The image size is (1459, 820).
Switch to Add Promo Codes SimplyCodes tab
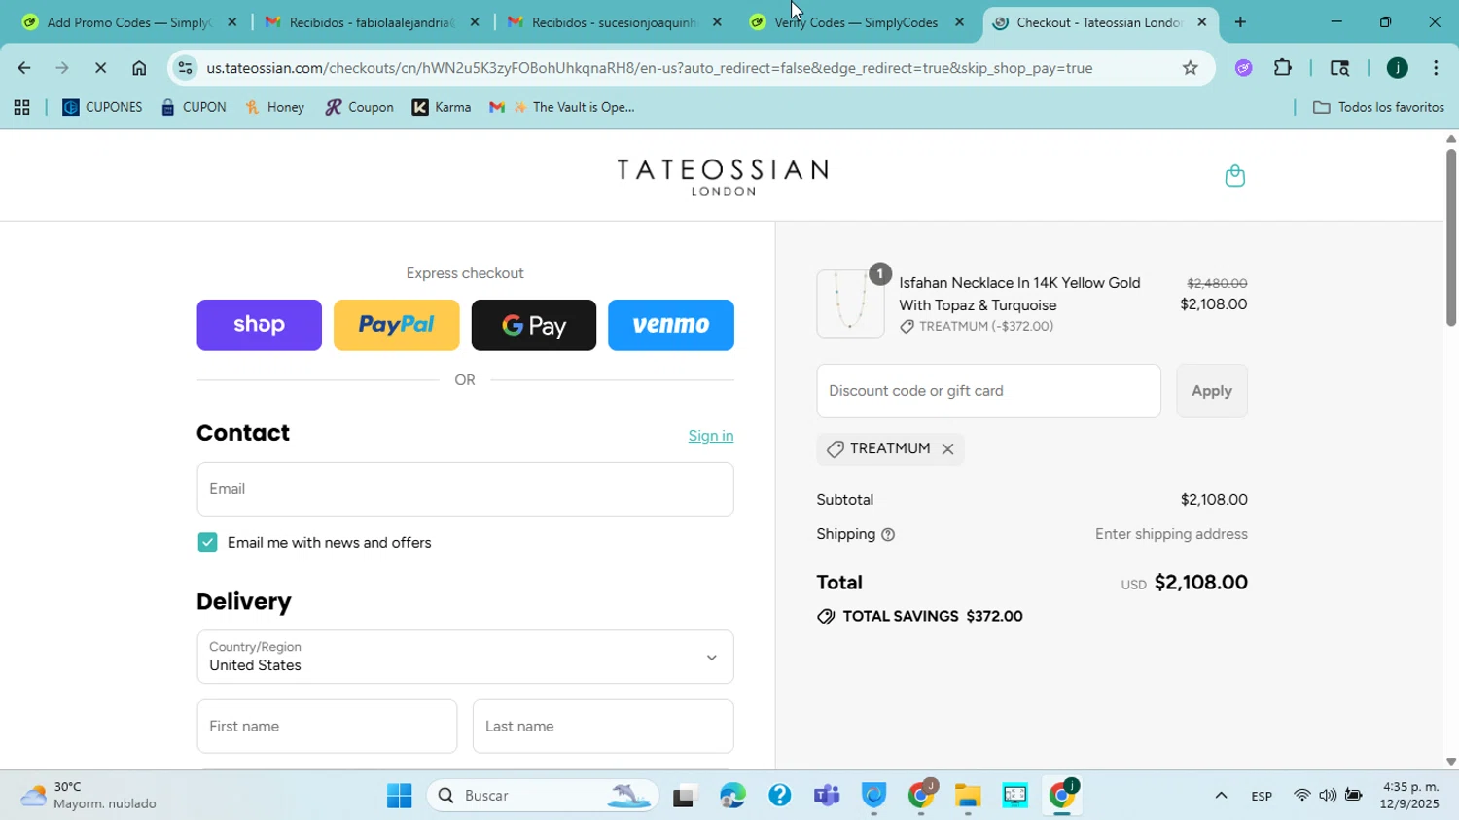point(129,22)
